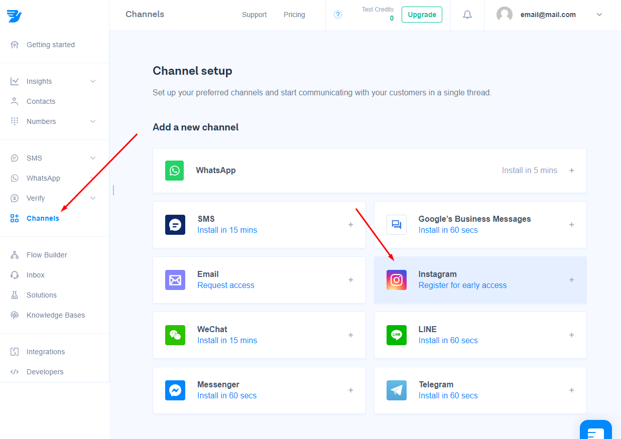Click the MessageBird bird logo

(14, 16)
